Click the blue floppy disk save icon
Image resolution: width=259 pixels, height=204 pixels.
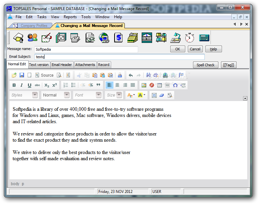tap(22, 75)
